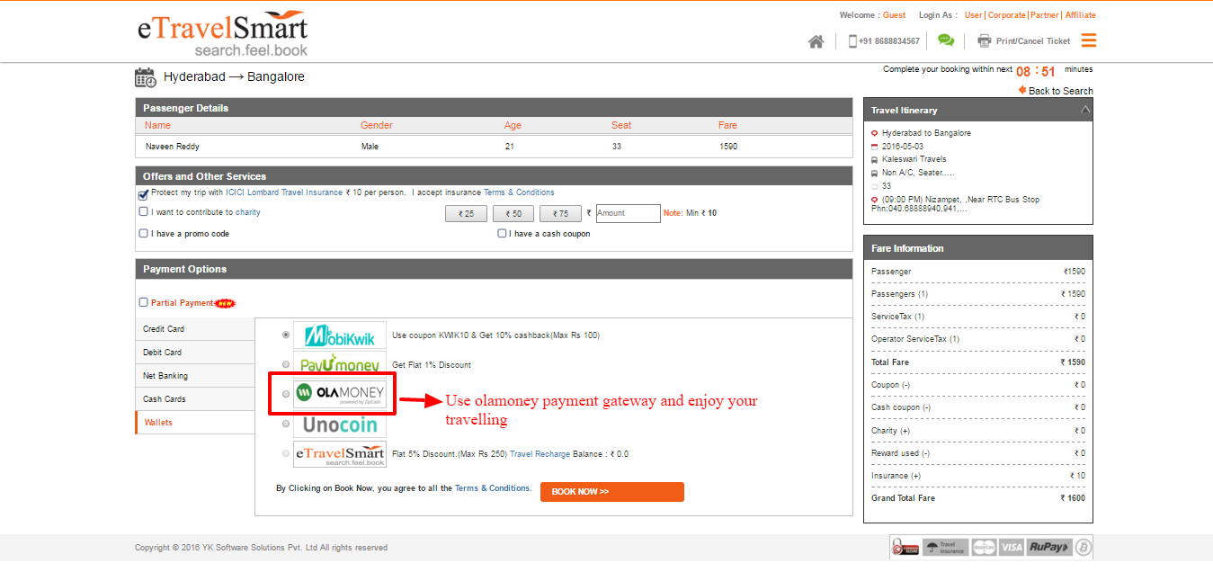Click the passenger name Naveen Reddy
Screen dimensions: 1213x572
coord(173,147)
